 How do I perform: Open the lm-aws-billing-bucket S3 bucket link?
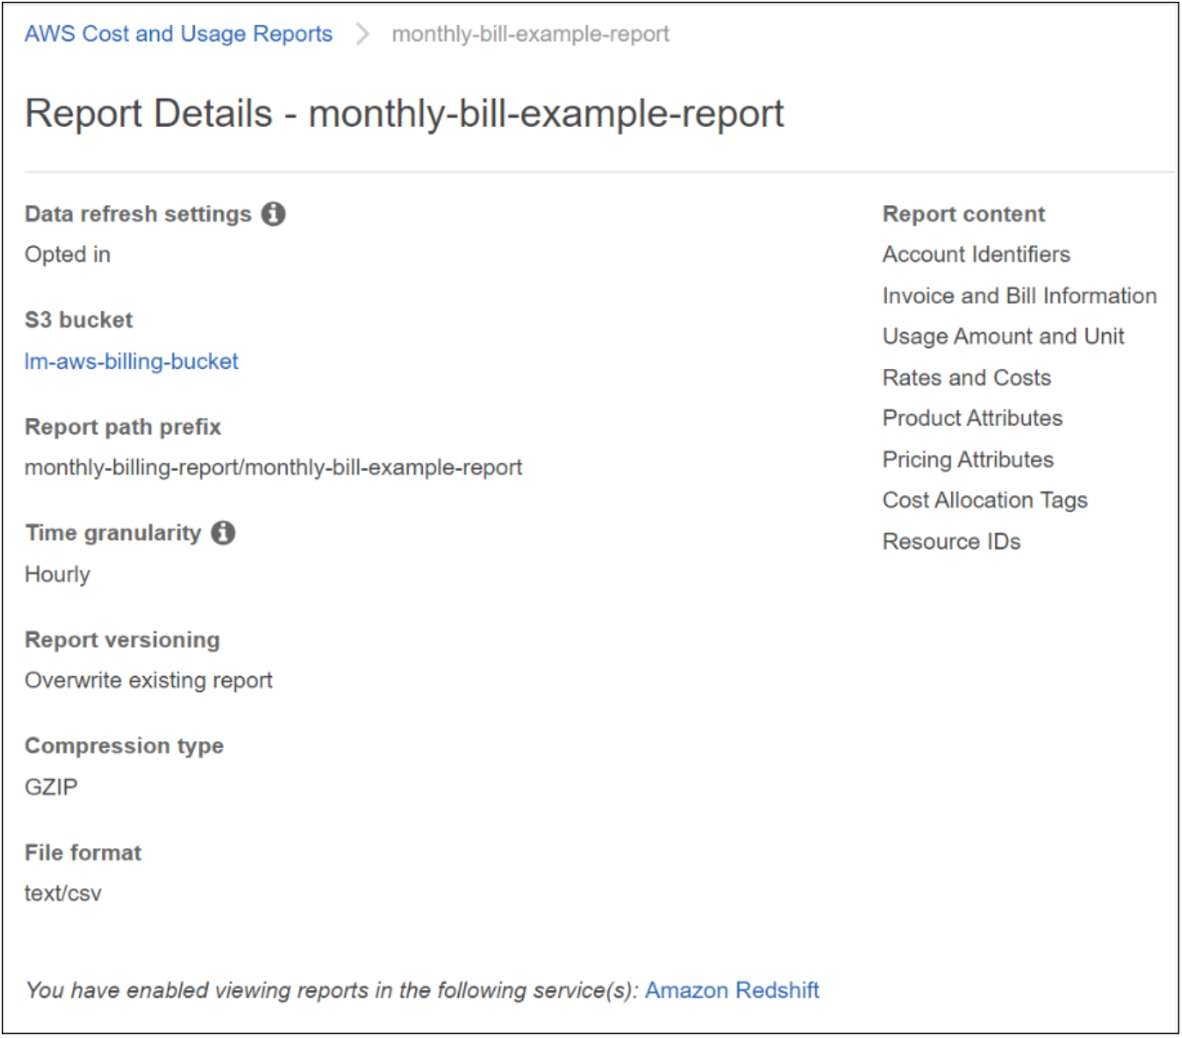click(x=132, y=361)
